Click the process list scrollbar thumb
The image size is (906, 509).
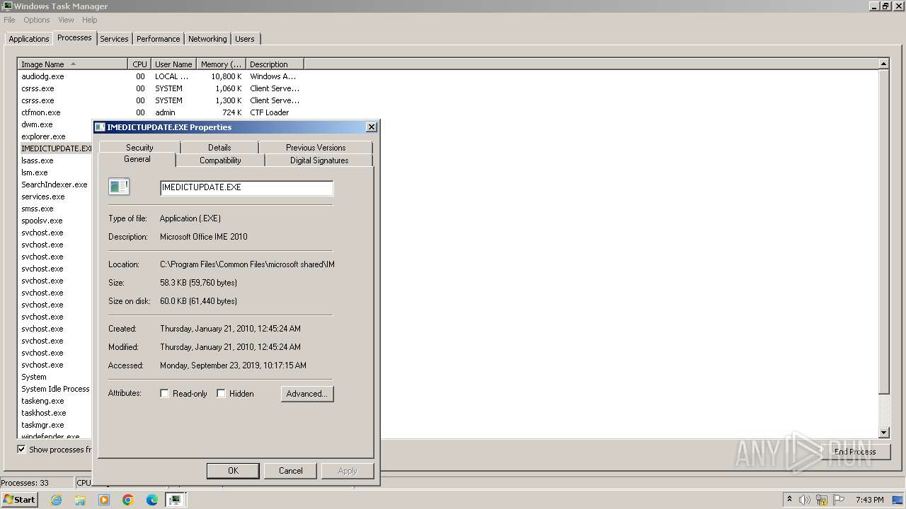click(883, 232)
